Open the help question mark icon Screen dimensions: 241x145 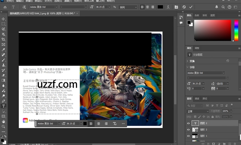(229, 7)
